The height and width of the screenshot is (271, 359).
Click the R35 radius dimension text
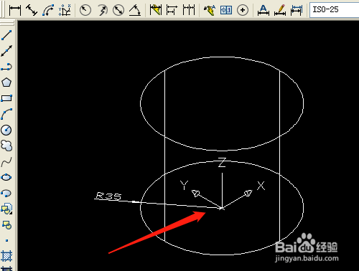[x=108, y=196]
